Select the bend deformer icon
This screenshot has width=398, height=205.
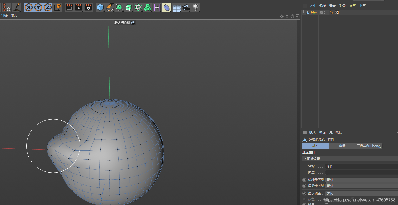coord(167,7)
